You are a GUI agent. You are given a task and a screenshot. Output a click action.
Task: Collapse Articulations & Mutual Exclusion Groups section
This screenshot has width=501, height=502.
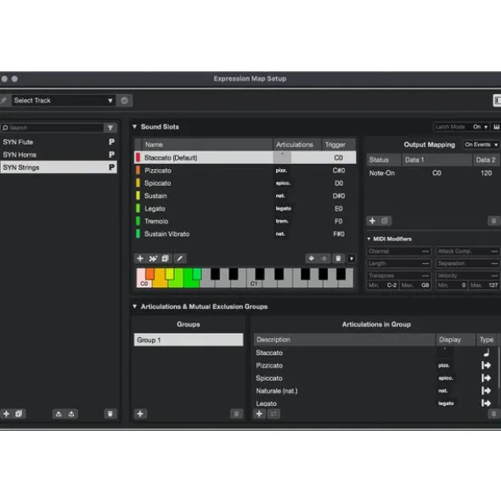[x=135, y=307]
